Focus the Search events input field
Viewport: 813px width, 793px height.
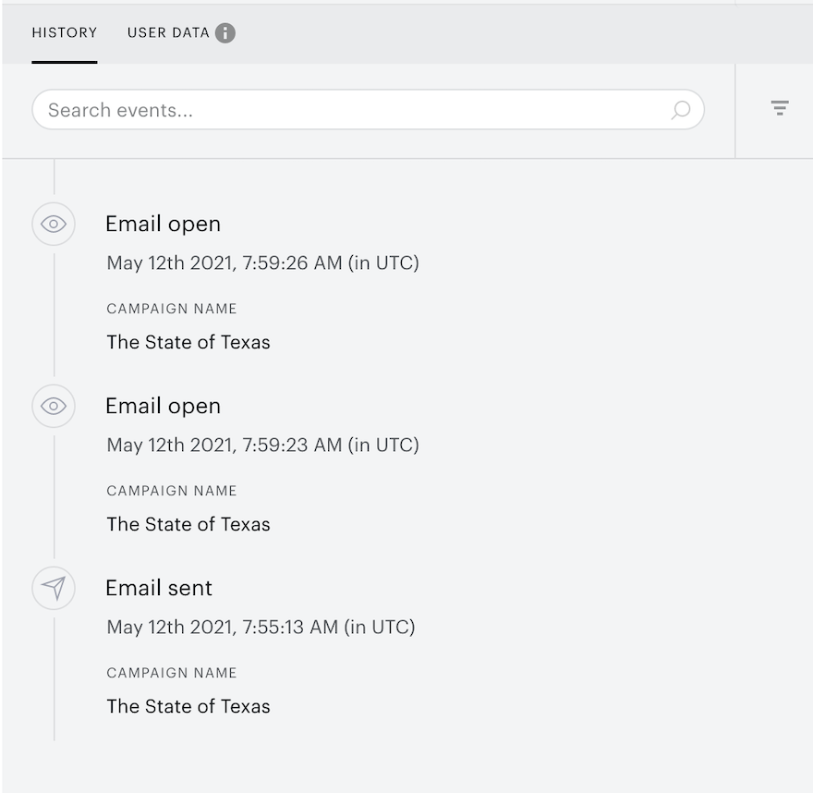click(368, 110)
